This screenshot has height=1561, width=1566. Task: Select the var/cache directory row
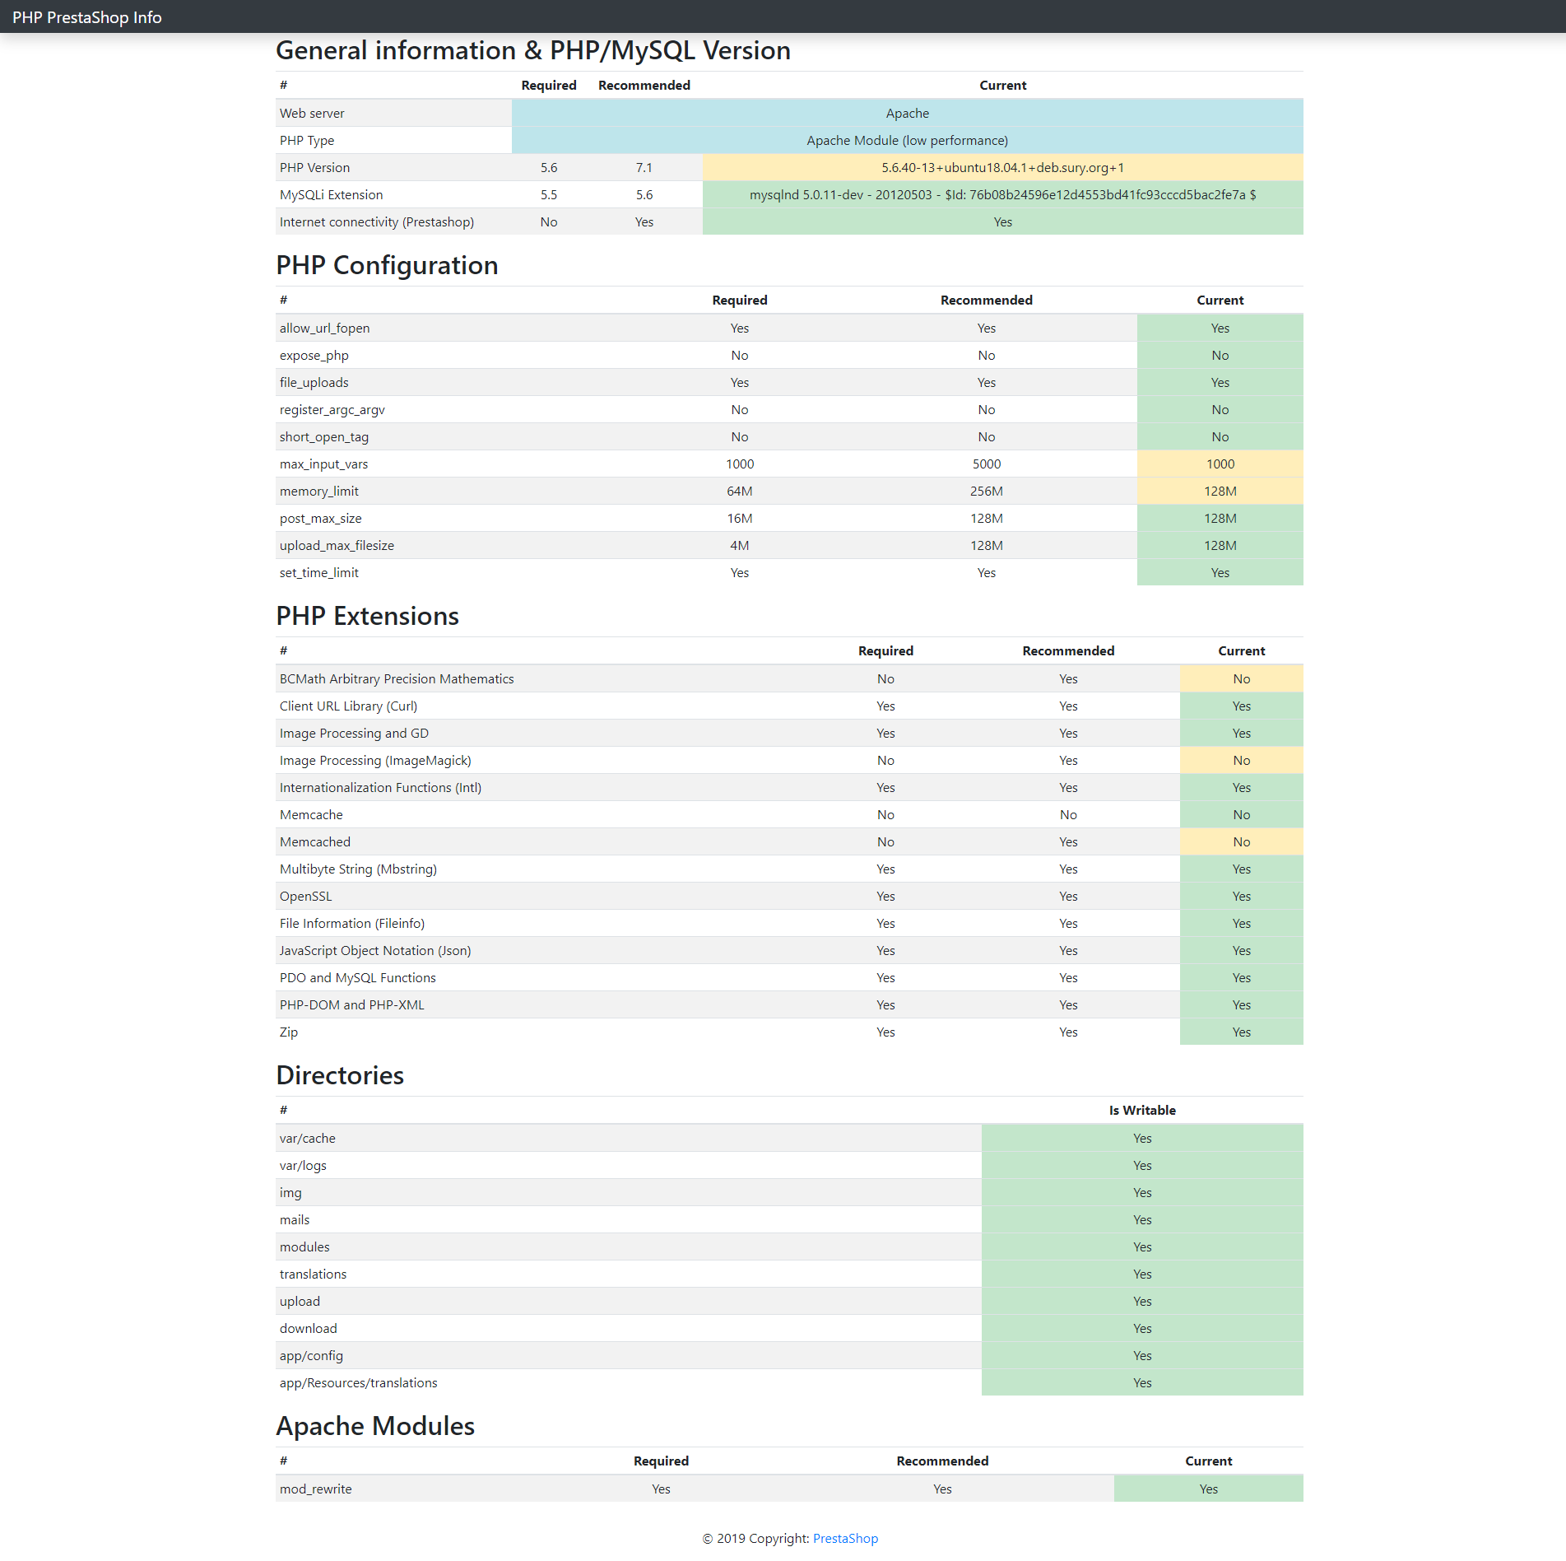[x=308, y=1138]
